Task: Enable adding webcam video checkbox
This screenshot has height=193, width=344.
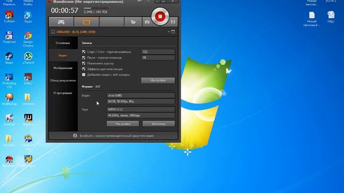Action: pyautogui.click(x=84, y=75)
